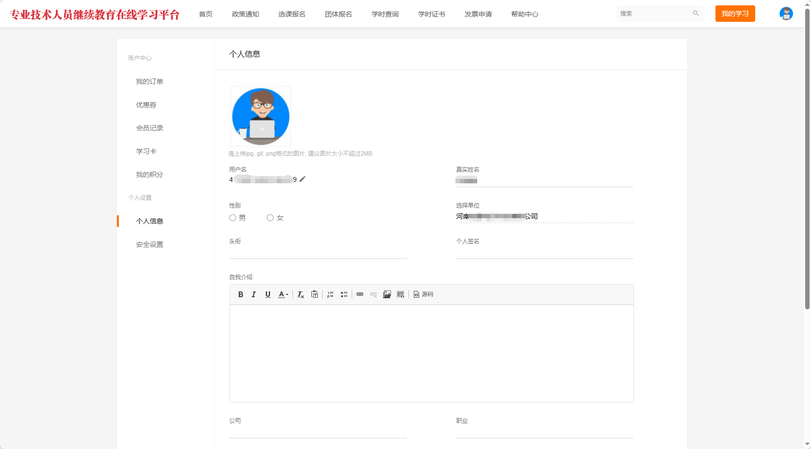Viewport: 811px width, 449px height.
Task: Open 我的订单 sidebar link
Action: [x=149, y=81]
